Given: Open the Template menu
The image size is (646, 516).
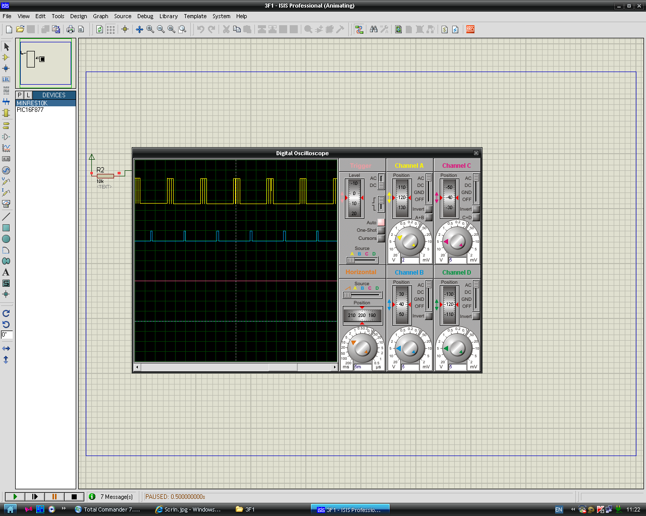Looking at the screenshot, I should (195, 16).
